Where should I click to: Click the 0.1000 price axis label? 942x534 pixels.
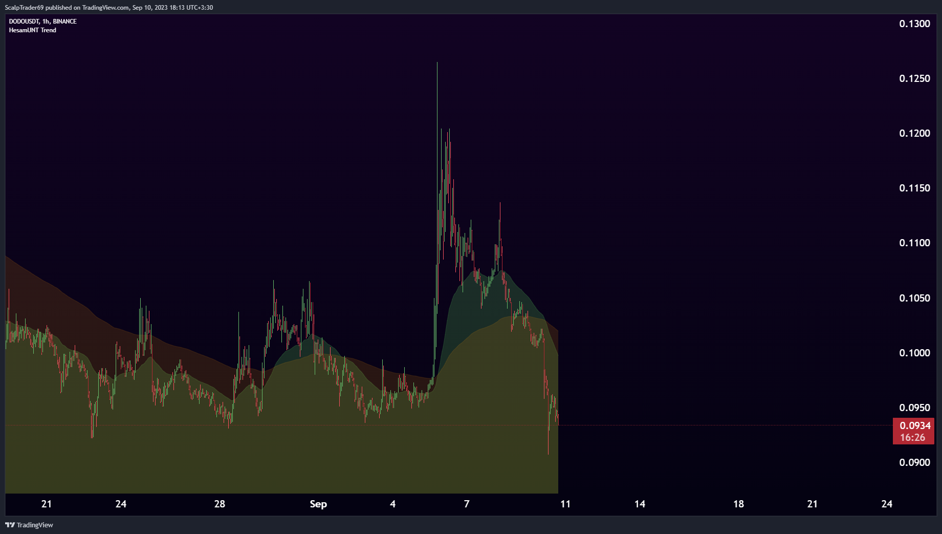[x=915, y=353]
